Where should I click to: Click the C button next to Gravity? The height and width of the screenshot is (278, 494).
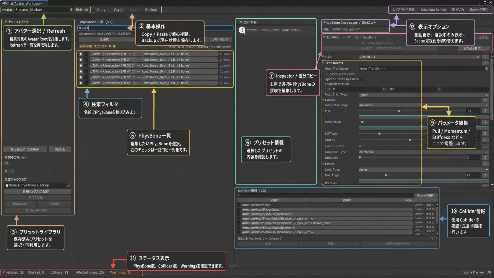click(485, 140)
